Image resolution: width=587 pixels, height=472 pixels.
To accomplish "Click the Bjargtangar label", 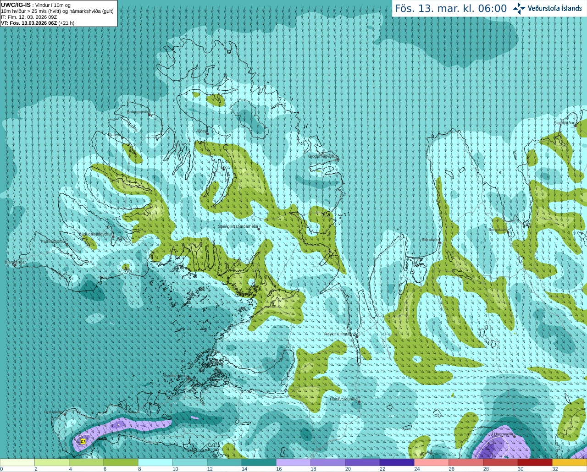I will click(16, 262).
